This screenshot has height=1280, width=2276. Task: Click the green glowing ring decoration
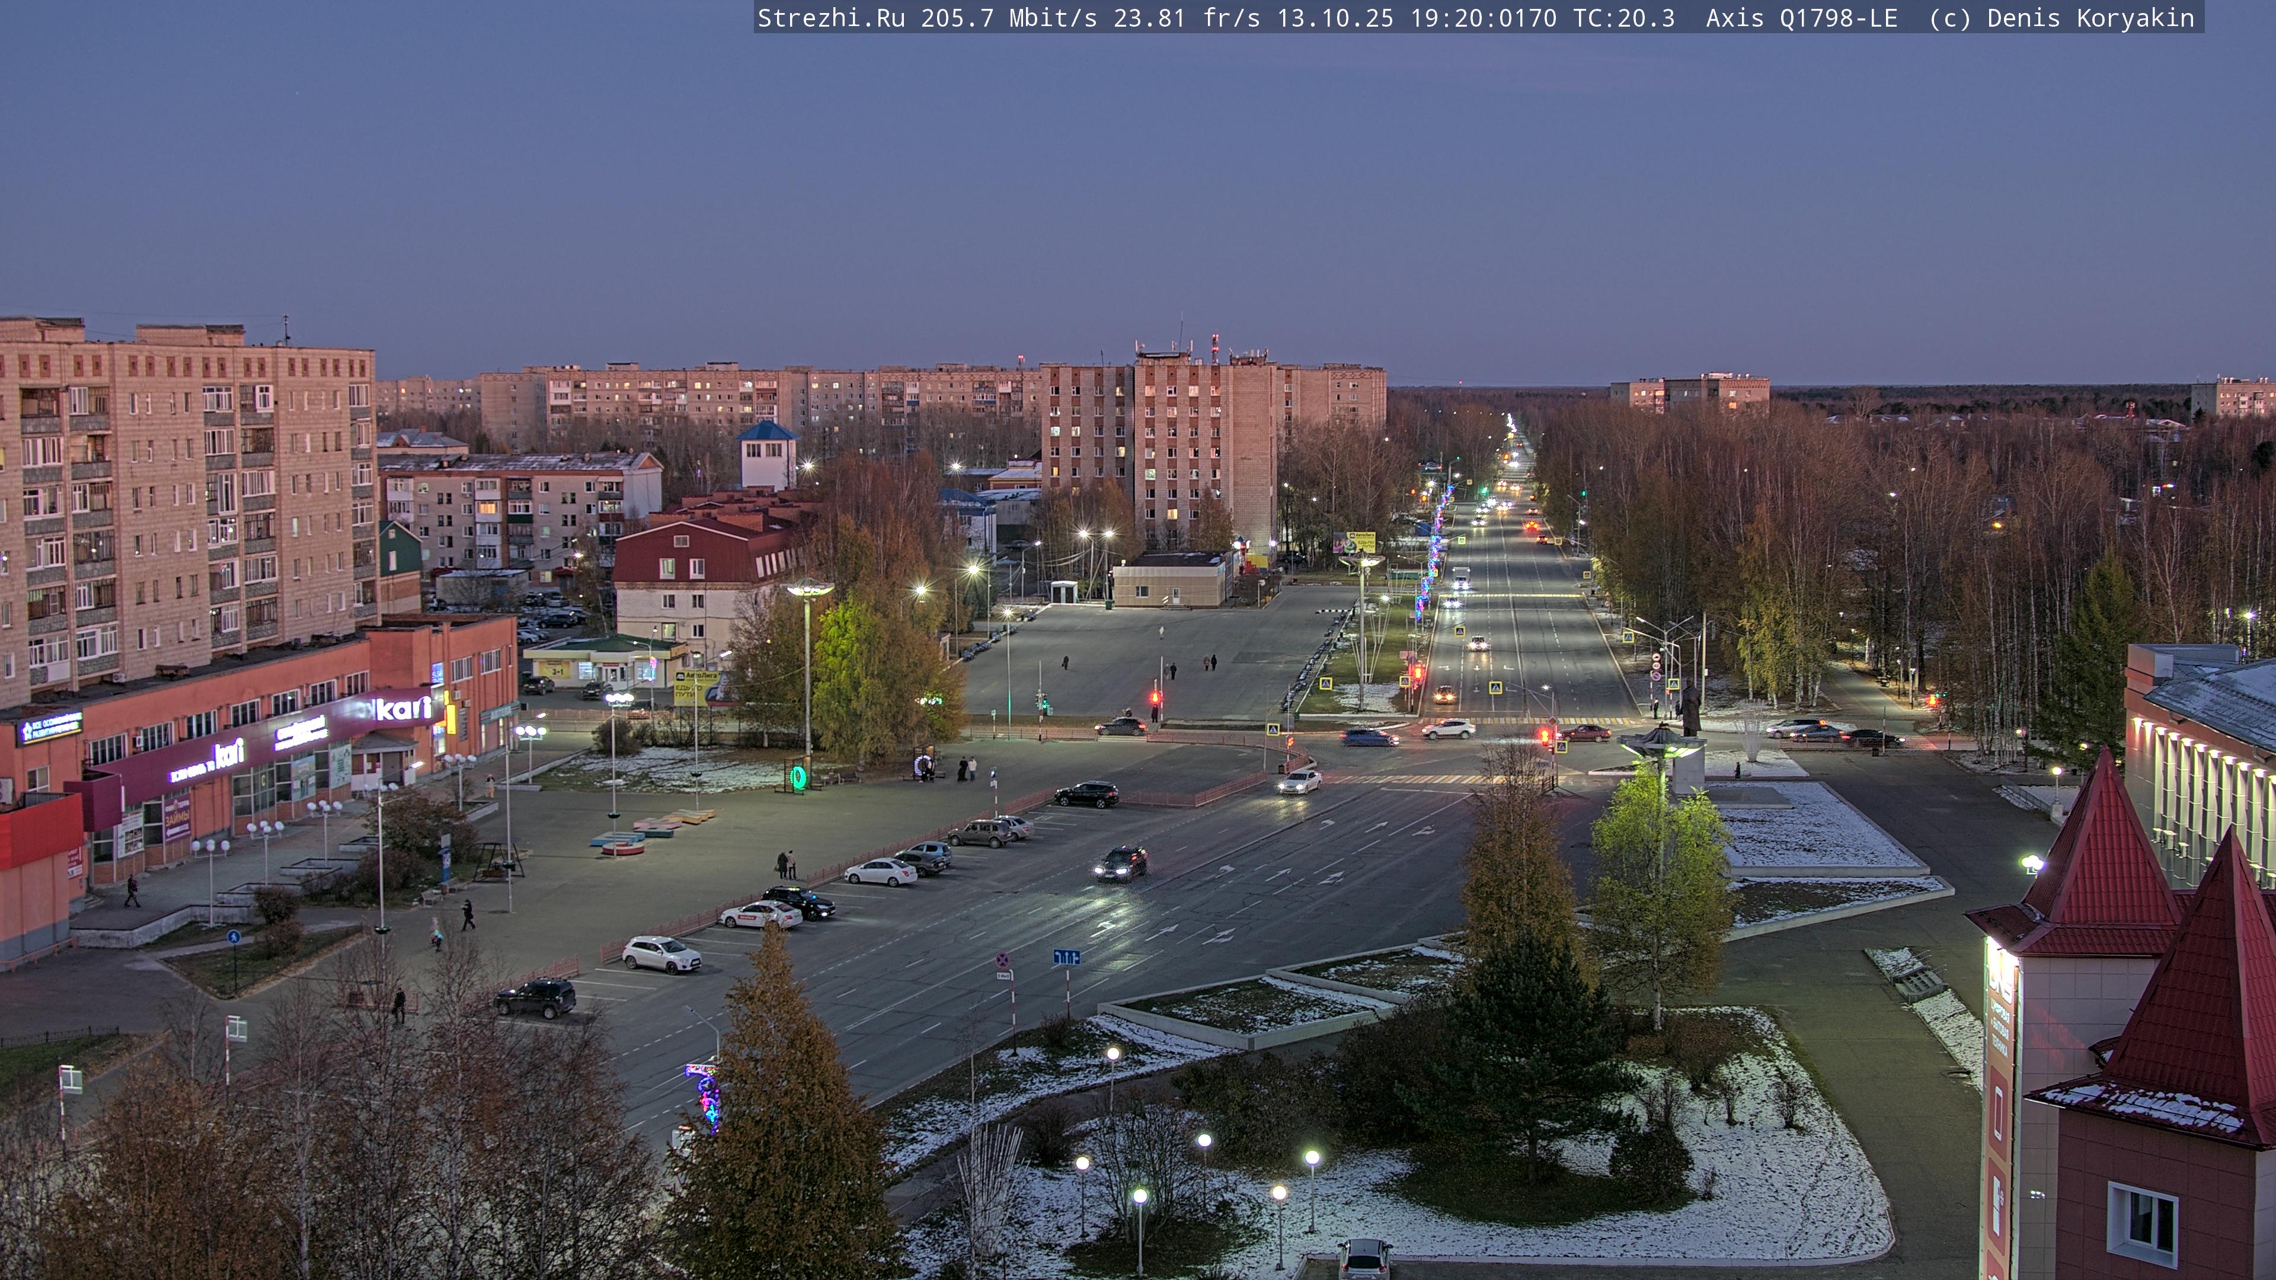coord(798,777)
